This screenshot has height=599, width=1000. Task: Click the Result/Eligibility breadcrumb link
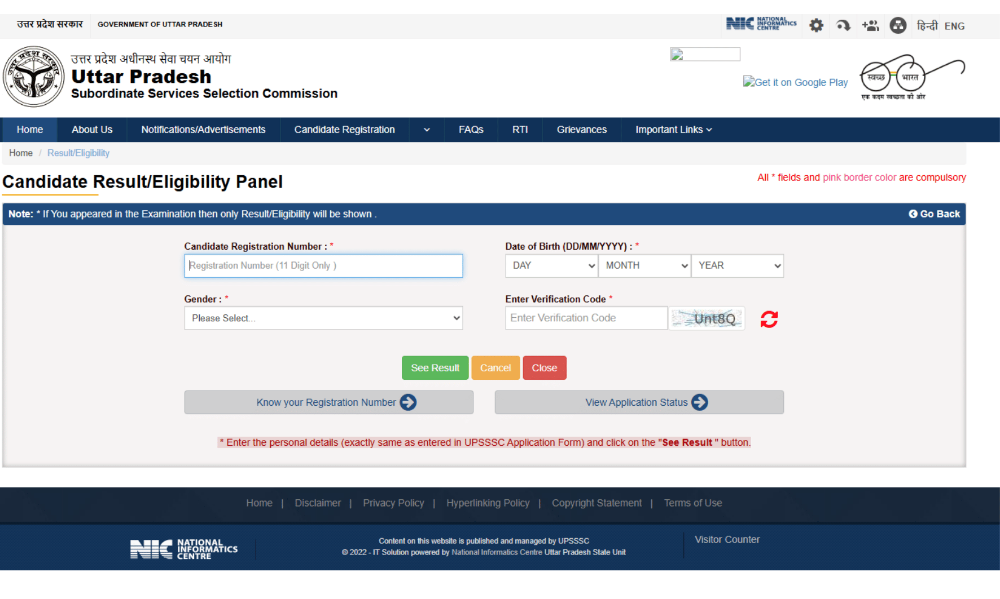click(x=78, y=153)
